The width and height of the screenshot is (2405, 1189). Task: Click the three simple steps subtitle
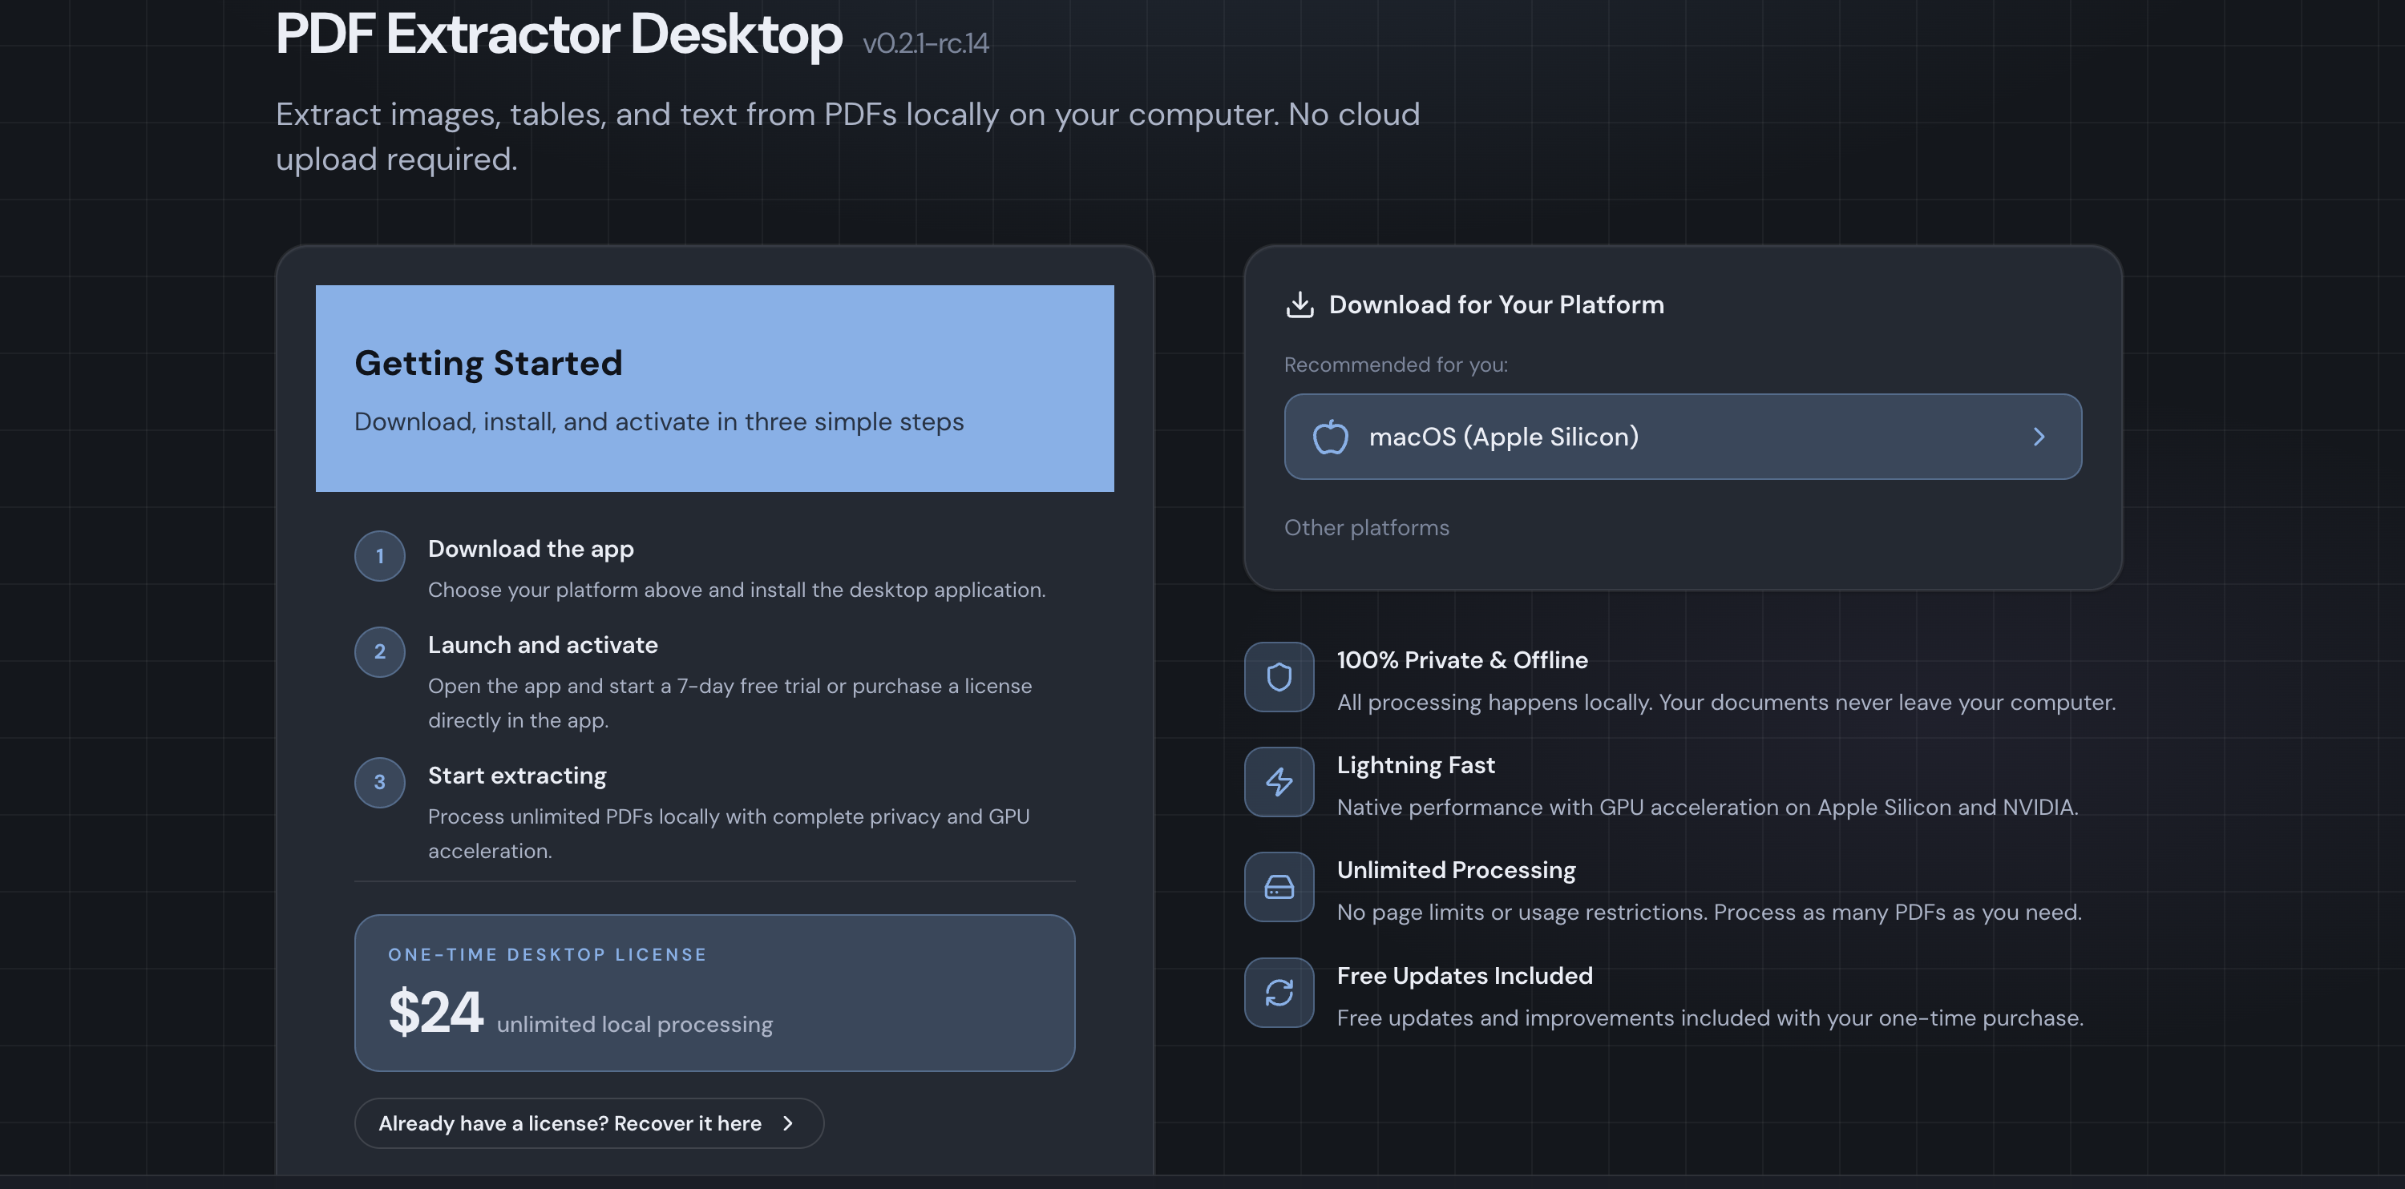(659, 422)
